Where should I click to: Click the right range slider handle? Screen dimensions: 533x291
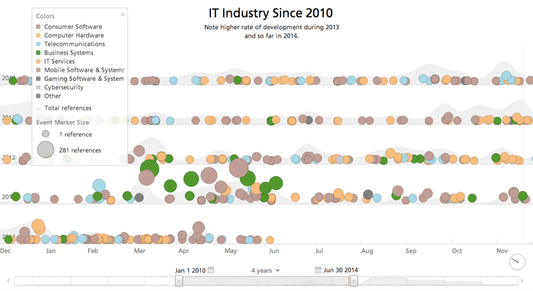pos(353,282)
